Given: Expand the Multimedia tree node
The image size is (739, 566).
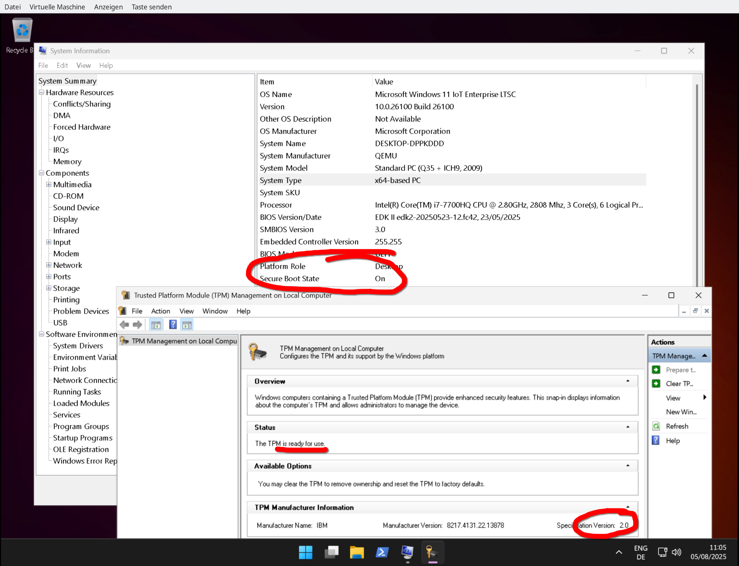Looking at the screenshot, I should pyautogui.click(x=49, y=184).
